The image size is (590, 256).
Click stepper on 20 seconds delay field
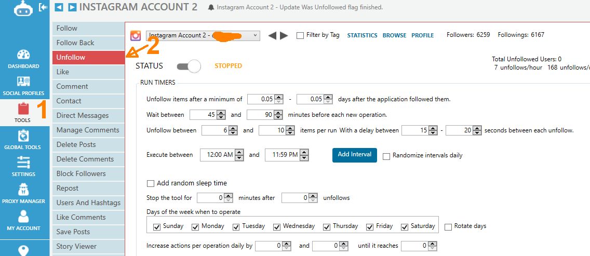click(x=477, y=131)
